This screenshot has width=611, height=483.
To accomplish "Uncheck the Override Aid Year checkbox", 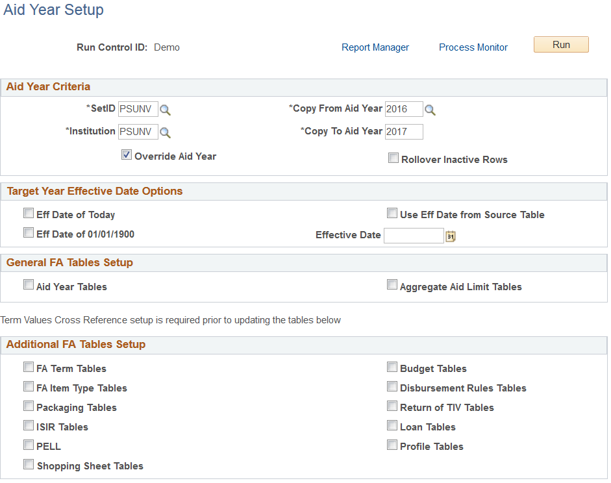I will (x=126, y=155).
